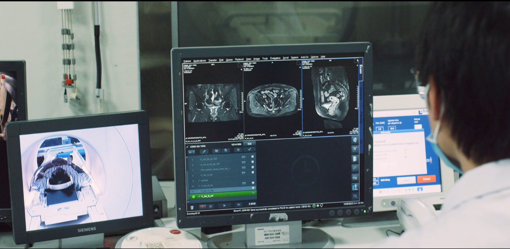Click the orange Cancel button on injector screen

point(426,179)
